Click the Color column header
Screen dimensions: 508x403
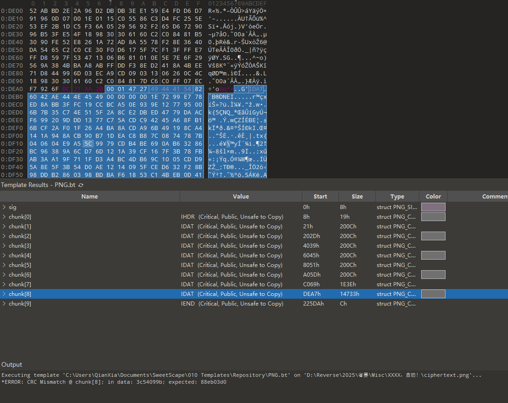pyautogui.click(x=433, y=197)
